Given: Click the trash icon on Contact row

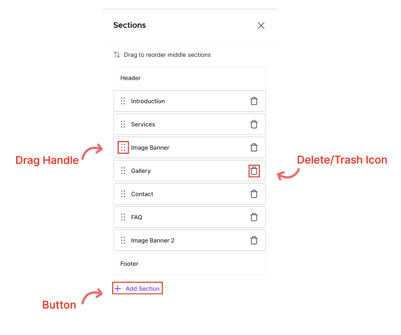Looking at the screenshot, I should click(254, 194).
